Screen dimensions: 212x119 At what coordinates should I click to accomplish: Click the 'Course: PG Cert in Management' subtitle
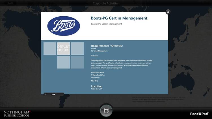tap(106, 24)
